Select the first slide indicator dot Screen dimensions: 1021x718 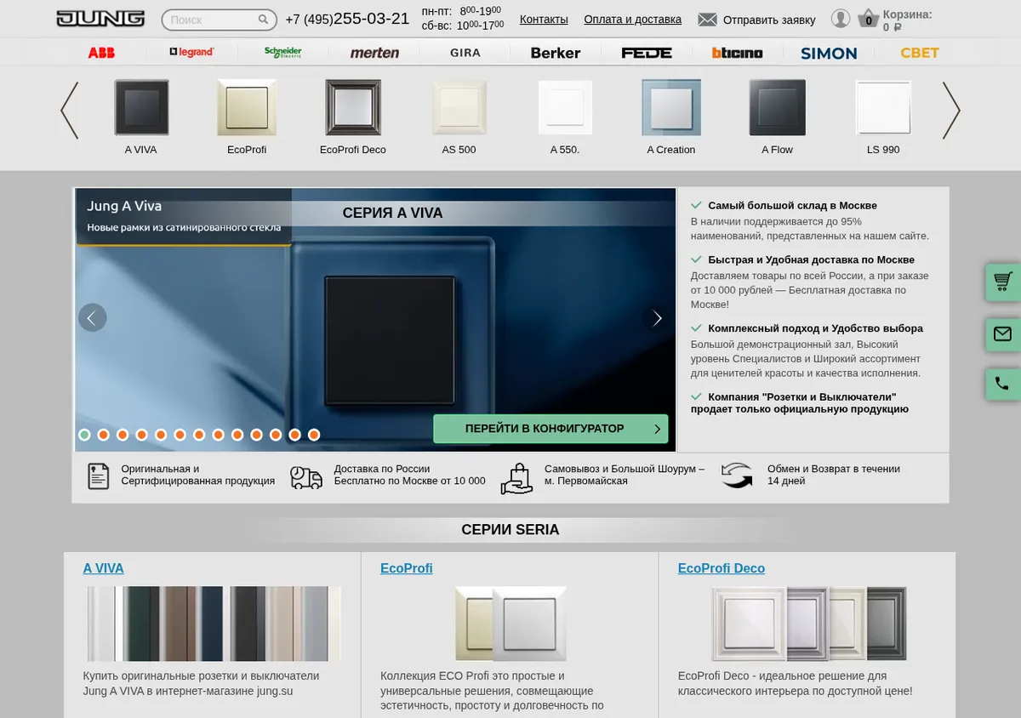[84, 435]
